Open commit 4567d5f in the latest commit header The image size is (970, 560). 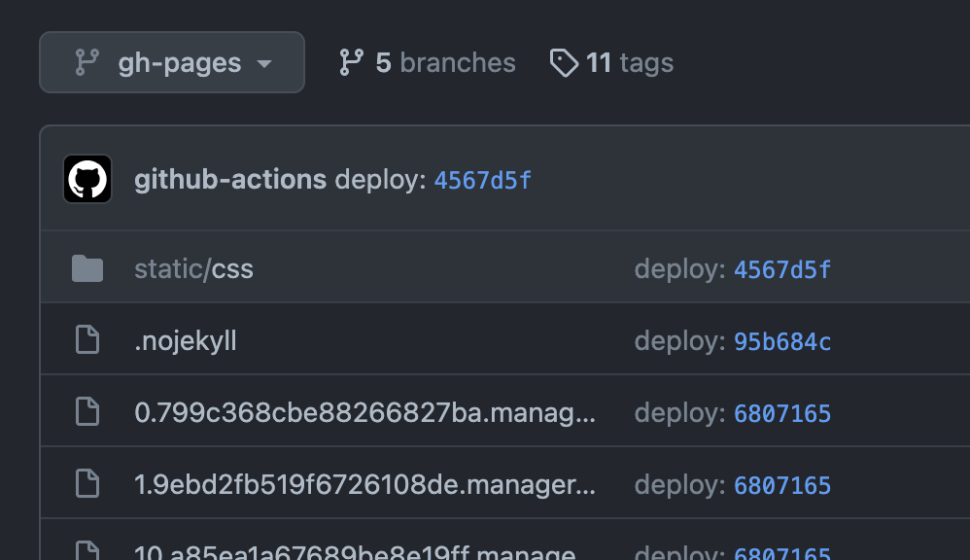pos(482,180)
